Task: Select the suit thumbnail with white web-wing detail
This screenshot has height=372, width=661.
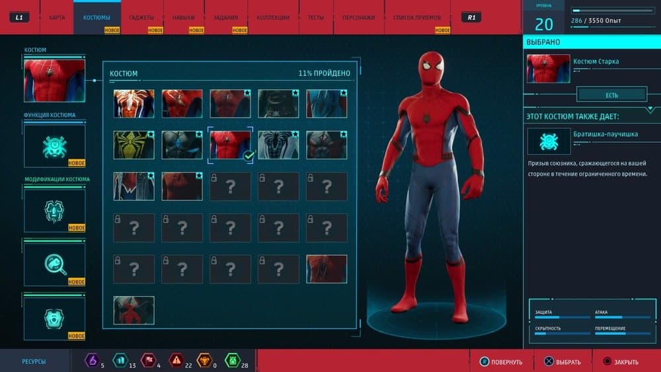Action: [134, 186]
